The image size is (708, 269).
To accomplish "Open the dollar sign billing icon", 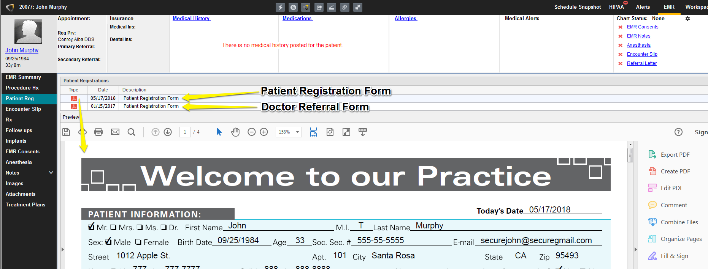I will [x=293, y=7].
